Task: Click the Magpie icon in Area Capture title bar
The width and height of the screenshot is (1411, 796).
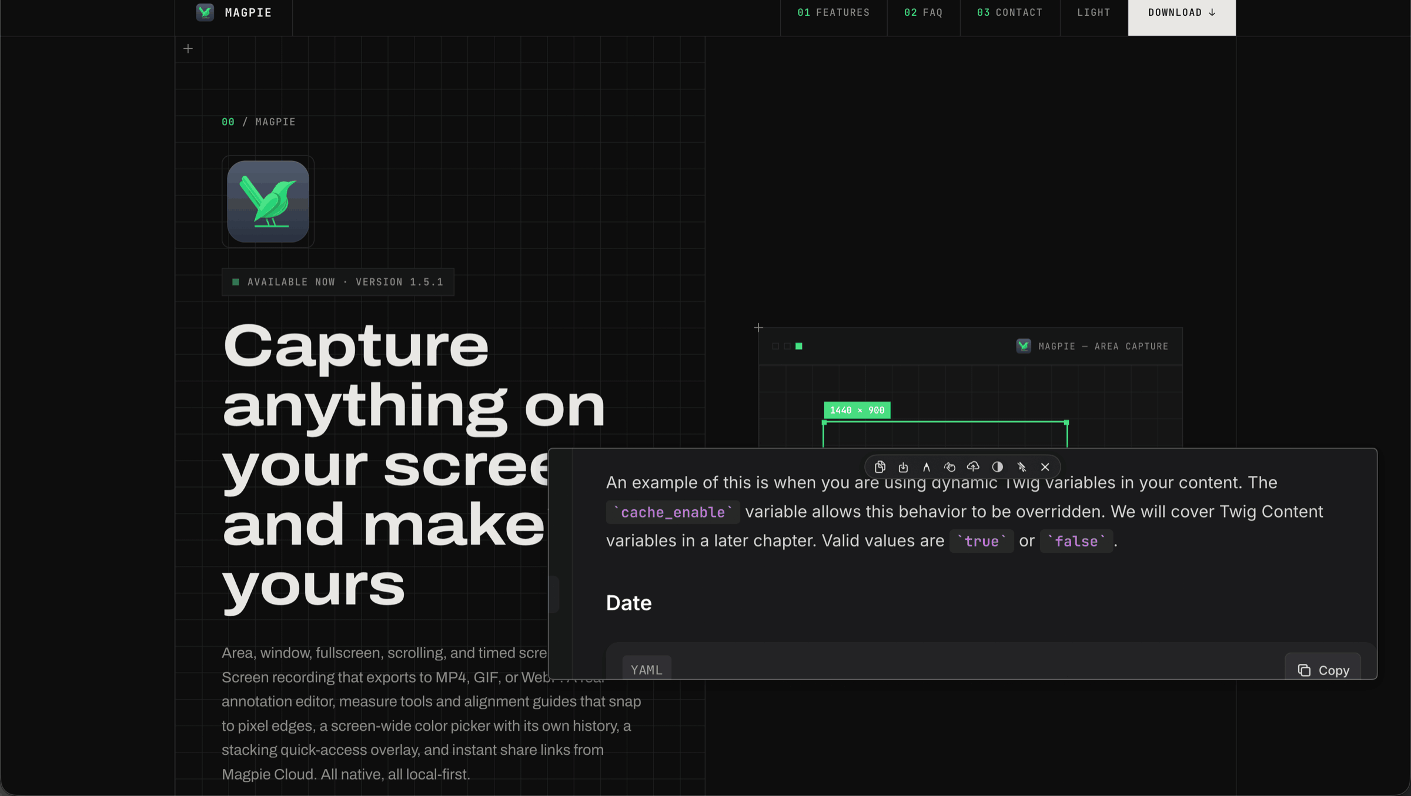Action: tap(1023, 346)
